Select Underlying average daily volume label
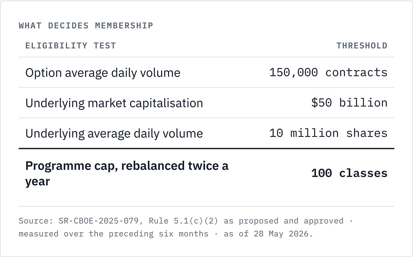Image resolution: width=413 pixels, height=257 pixels. (x=114, y=133)
